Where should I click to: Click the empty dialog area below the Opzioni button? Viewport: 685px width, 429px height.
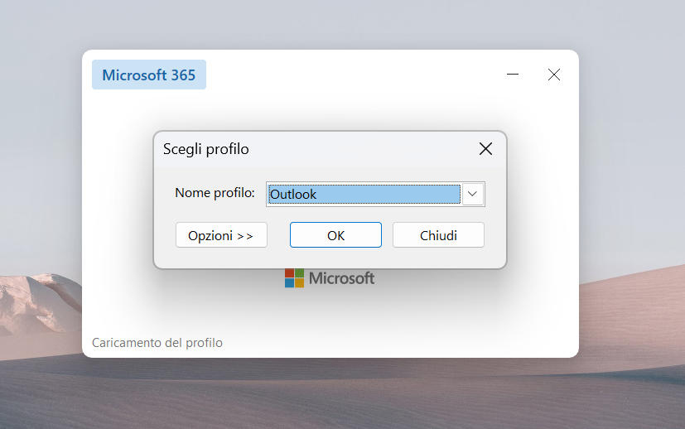[221, 258]
